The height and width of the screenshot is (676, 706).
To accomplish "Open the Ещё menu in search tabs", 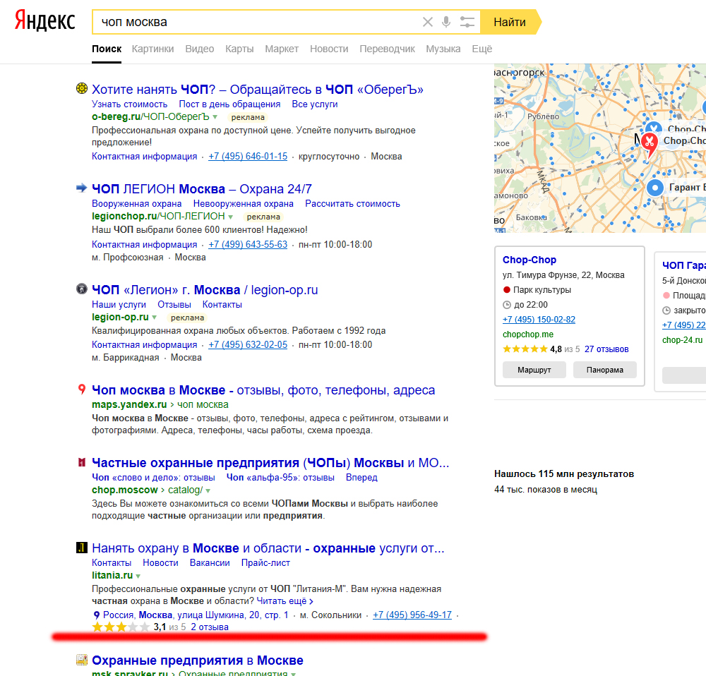I will tap(481, 49).
